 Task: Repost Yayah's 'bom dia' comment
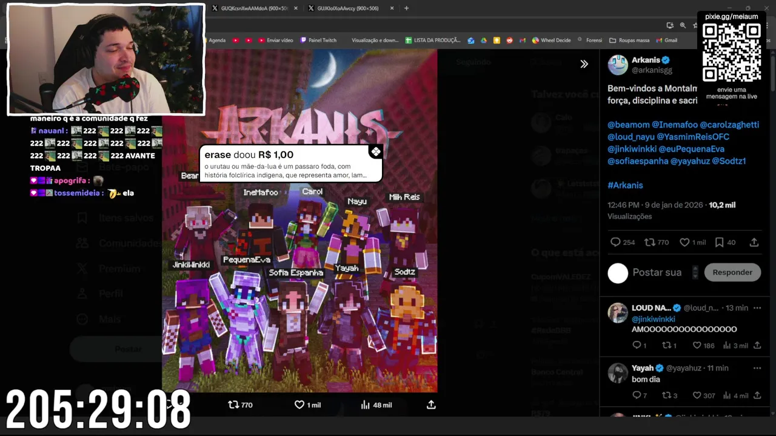666,395
